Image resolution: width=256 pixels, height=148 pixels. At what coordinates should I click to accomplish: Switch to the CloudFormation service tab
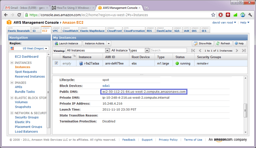134,30
